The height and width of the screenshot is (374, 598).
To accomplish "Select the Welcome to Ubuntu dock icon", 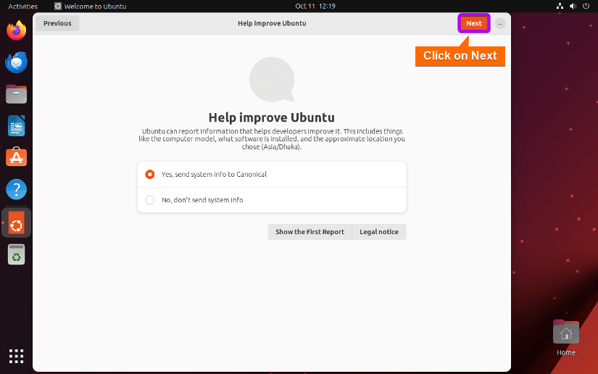I will pos(16,223).
